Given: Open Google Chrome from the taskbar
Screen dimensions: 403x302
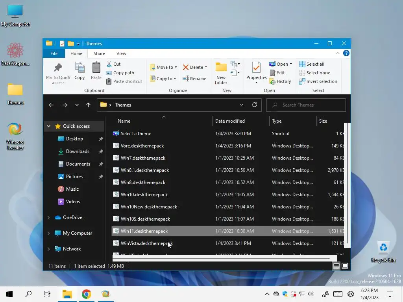Looking at the screenshot, I should [86, 294].
